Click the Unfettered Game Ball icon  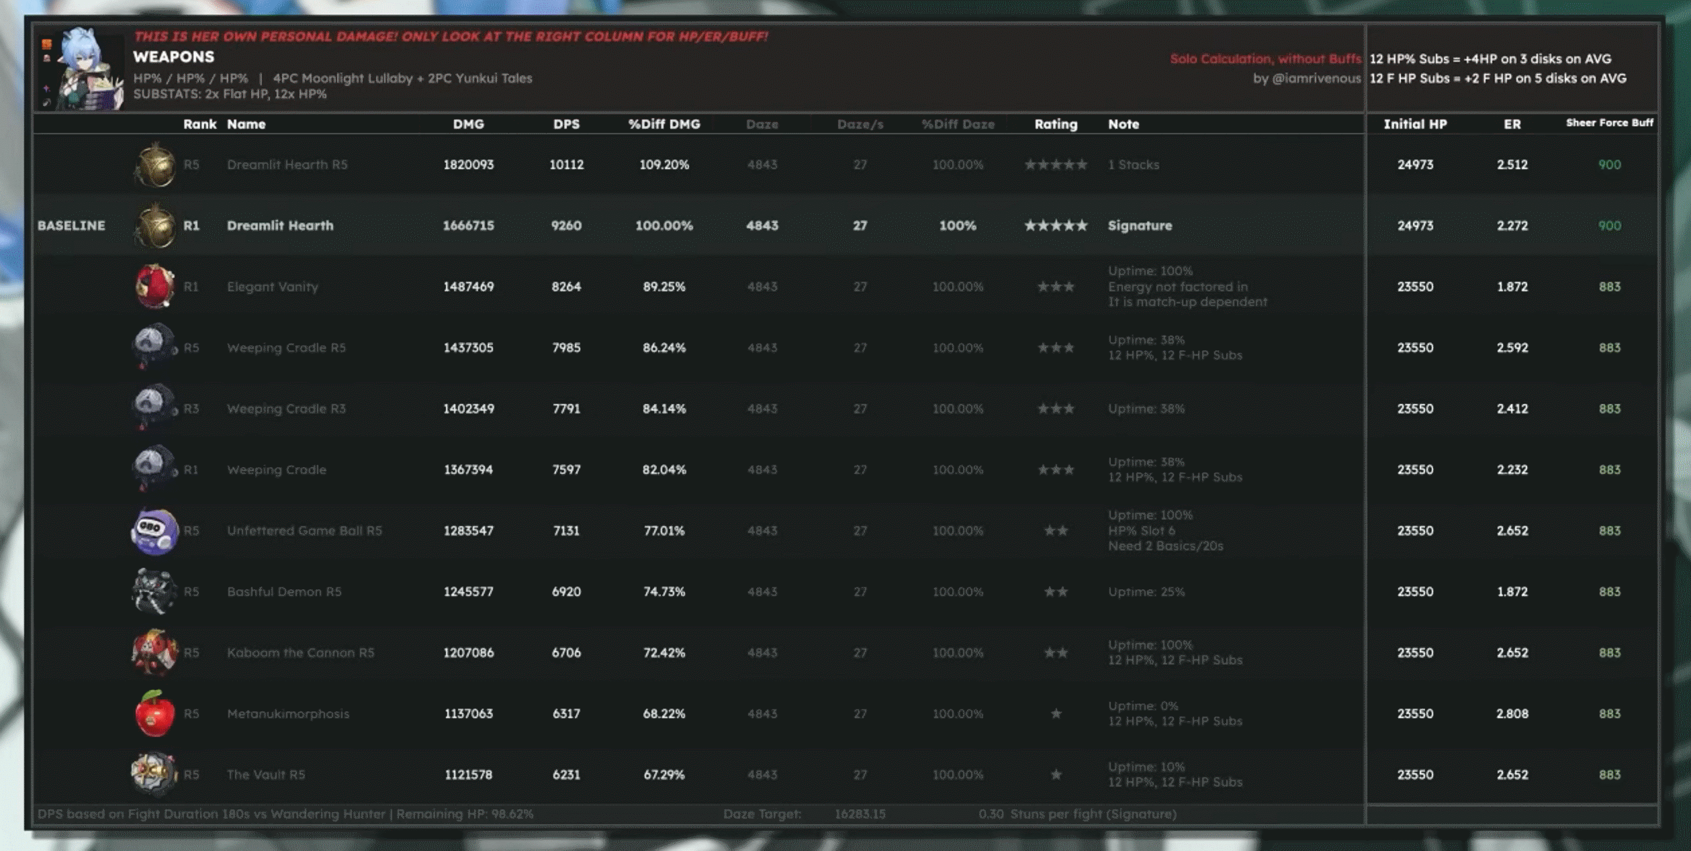(x=154, y=531)
